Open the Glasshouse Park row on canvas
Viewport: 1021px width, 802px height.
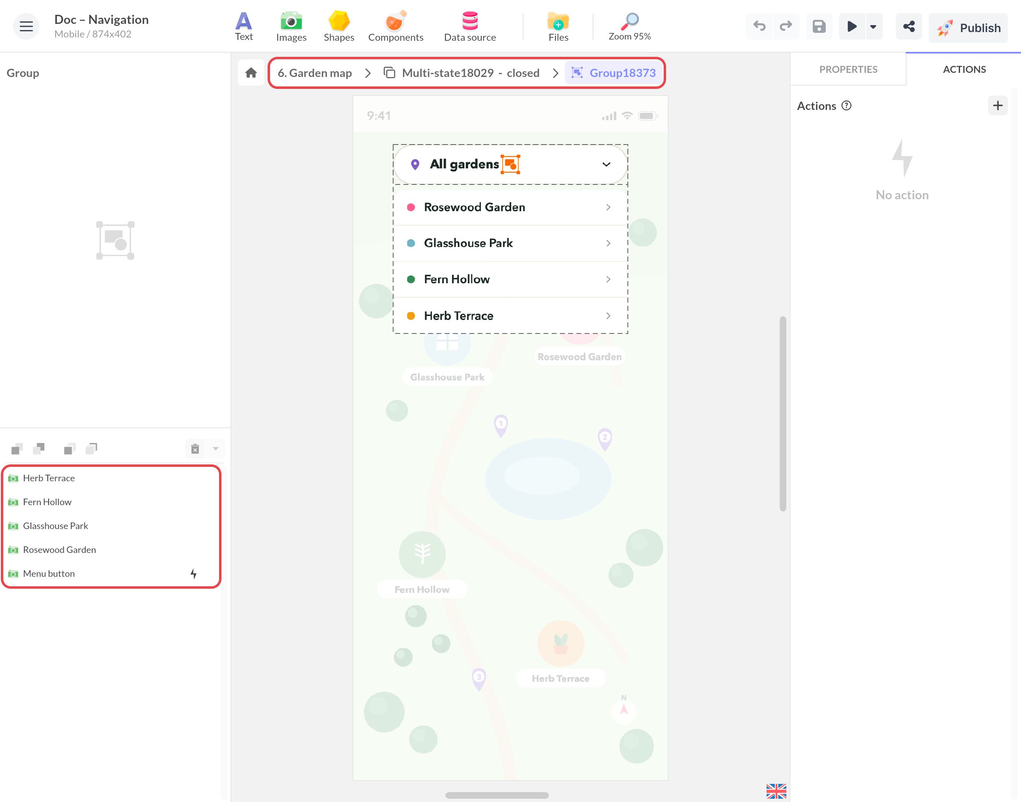tap(510, 243)
